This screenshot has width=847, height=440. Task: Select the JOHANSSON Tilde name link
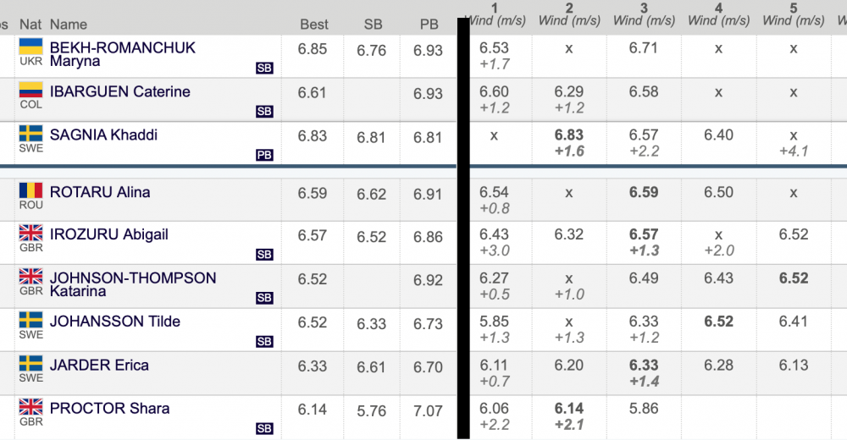[115, 322]
